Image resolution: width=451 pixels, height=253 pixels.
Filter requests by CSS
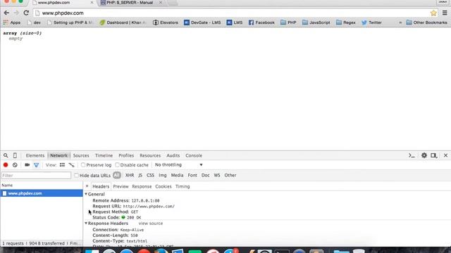[150, 175]
